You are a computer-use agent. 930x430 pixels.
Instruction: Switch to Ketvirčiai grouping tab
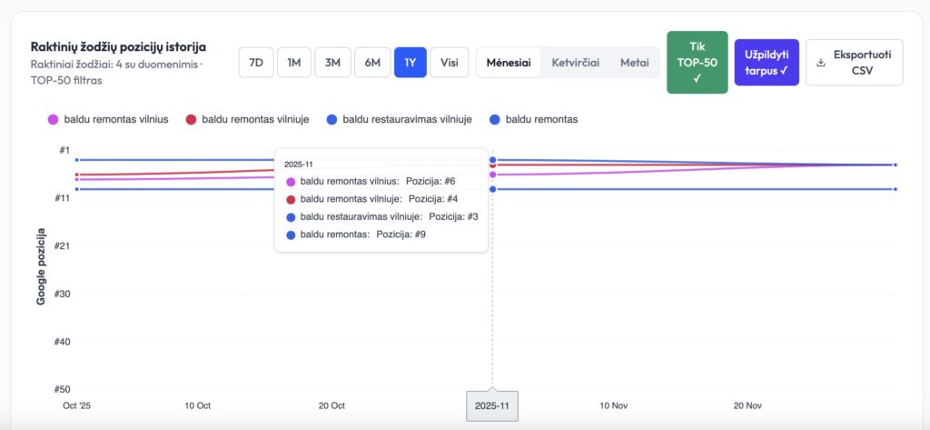click(575, 63)
